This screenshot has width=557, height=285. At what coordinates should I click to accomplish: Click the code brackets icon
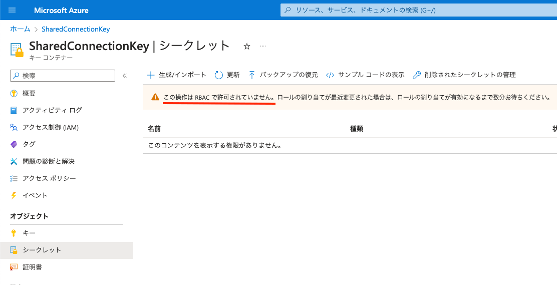330,75
